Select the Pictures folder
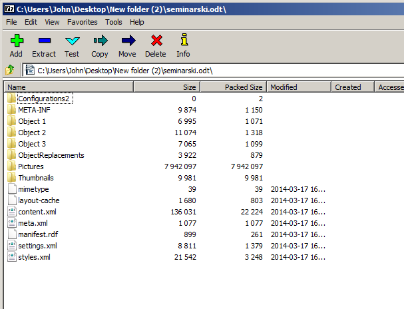The height and width of the screenshot is (309, 404). click(31, 166)
